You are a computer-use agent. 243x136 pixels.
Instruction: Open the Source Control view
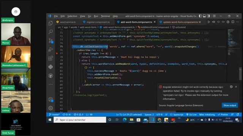tap(50, 40)
